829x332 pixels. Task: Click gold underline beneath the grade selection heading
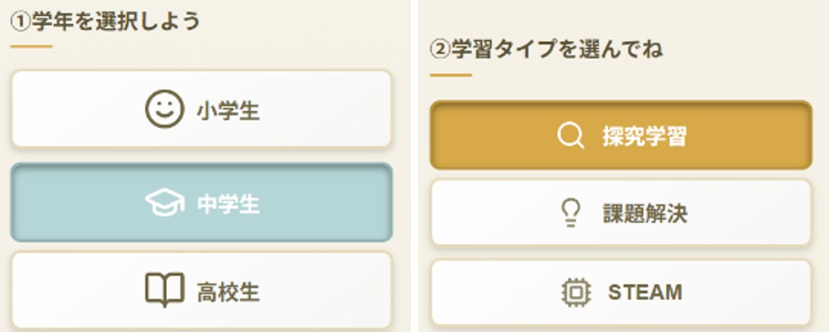[31, 47]
